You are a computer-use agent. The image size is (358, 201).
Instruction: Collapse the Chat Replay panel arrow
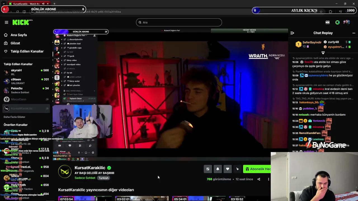pyautogui.click(x=292, y=33)
